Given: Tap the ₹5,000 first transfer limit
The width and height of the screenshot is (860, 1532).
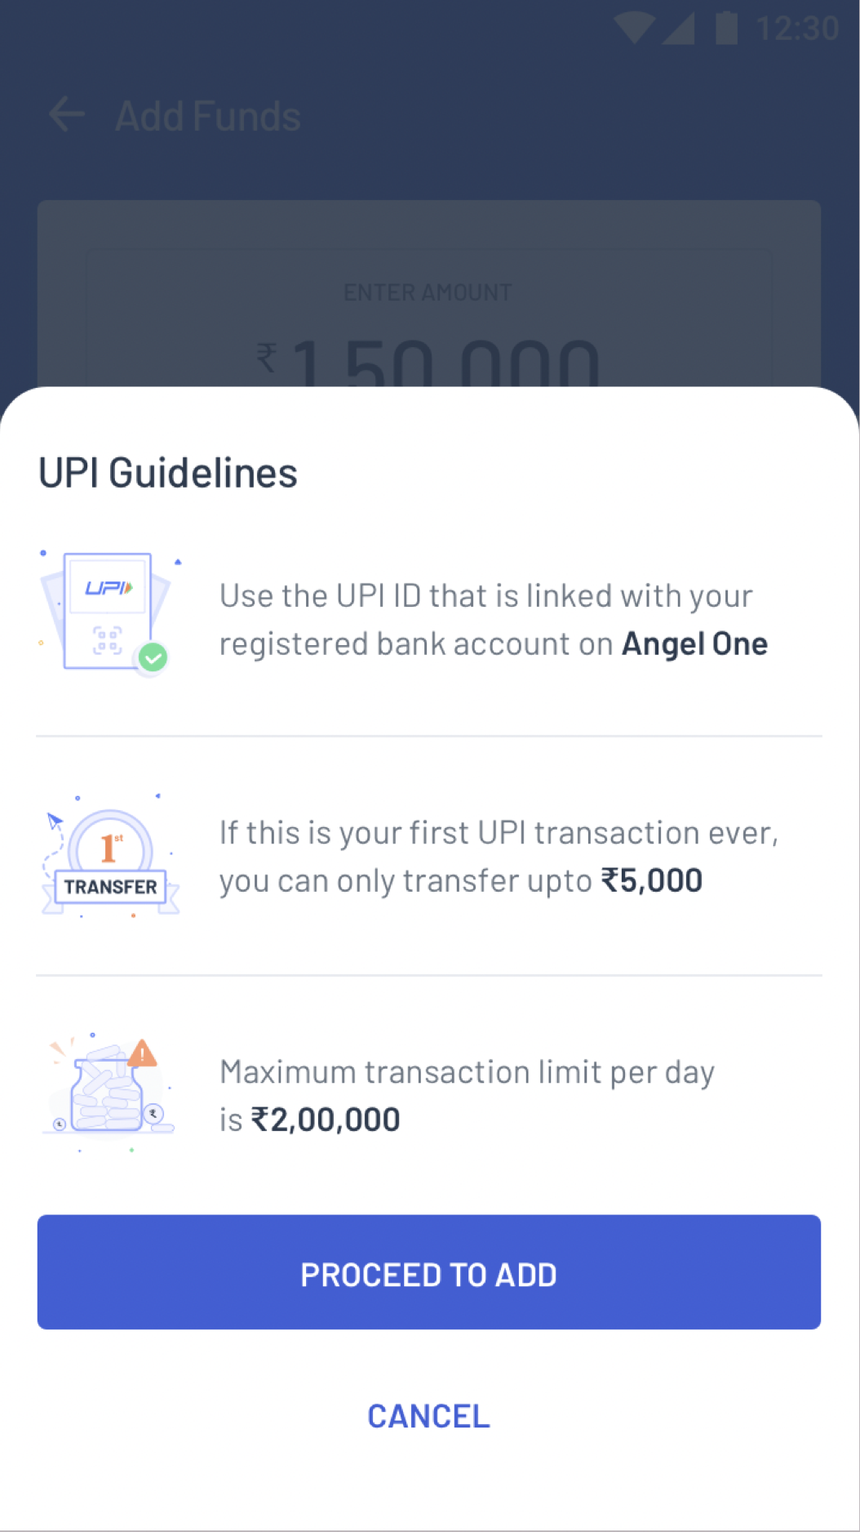Looking at the screenshot, I should pos(651,880).
